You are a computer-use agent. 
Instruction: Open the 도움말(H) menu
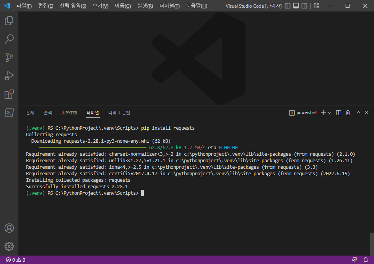tap(197, 6)
